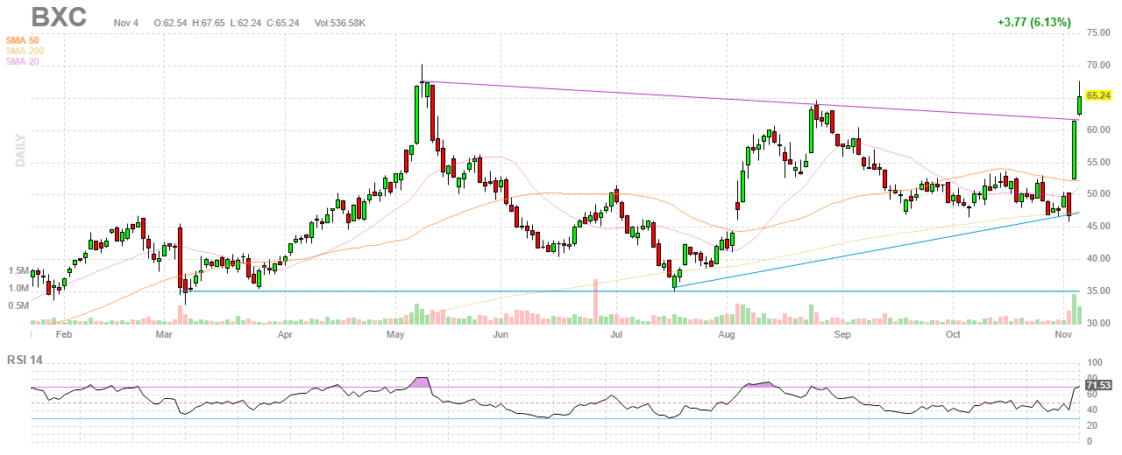Click the 70.00 label on the price axis

1098,65
